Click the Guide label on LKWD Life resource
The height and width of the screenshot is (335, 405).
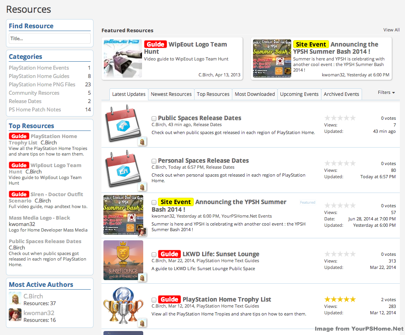(169, 254)
